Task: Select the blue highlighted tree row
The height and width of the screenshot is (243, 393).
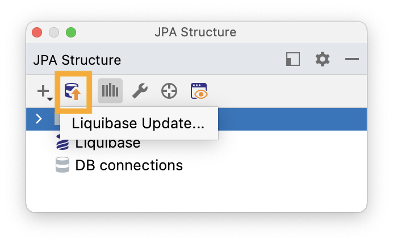Action: tap(196, 119)
